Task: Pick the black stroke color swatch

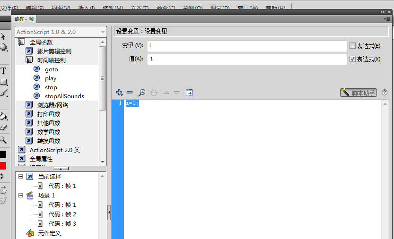Action: click(x=3, y=154)
